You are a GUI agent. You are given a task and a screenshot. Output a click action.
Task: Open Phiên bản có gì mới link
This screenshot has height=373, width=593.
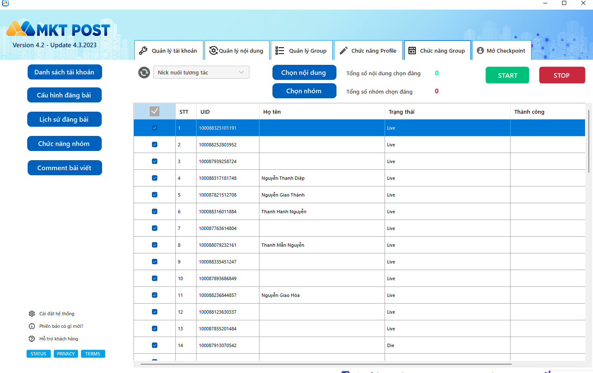click(61, 326)
